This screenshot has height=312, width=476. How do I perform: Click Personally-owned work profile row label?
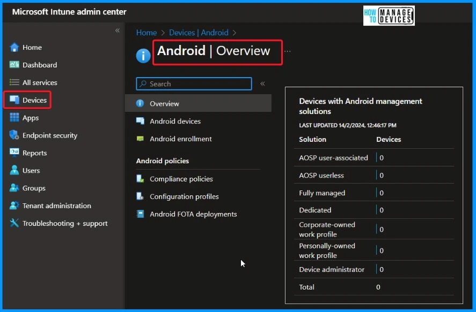pyautogui.click(x=327, y=250)
